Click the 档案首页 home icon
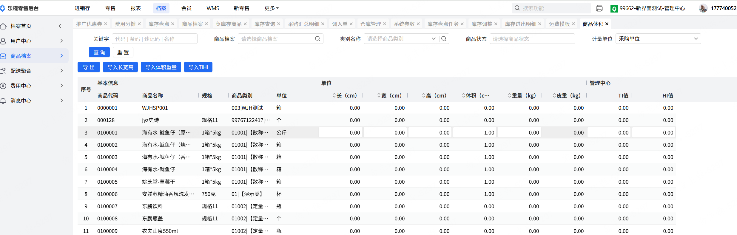 [3, 26]
